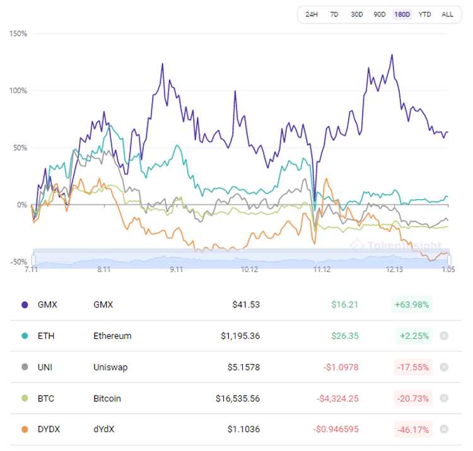This screenshot has width=473, height=451.
Task: Select the 30D time range
Action: tap(357, 14)
